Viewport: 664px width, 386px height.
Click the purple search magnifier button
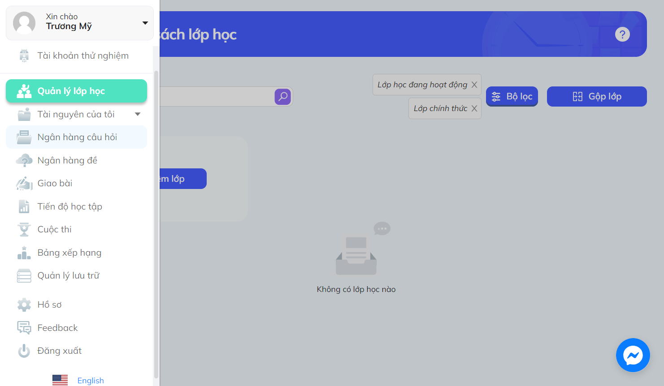[x=283, y=96]
